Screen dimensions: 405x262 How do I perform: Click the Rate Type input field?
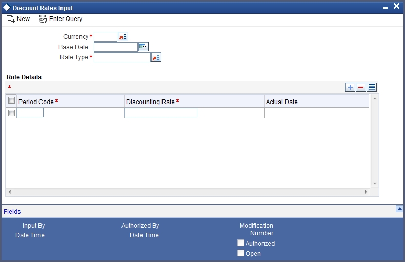click(122, 57)
